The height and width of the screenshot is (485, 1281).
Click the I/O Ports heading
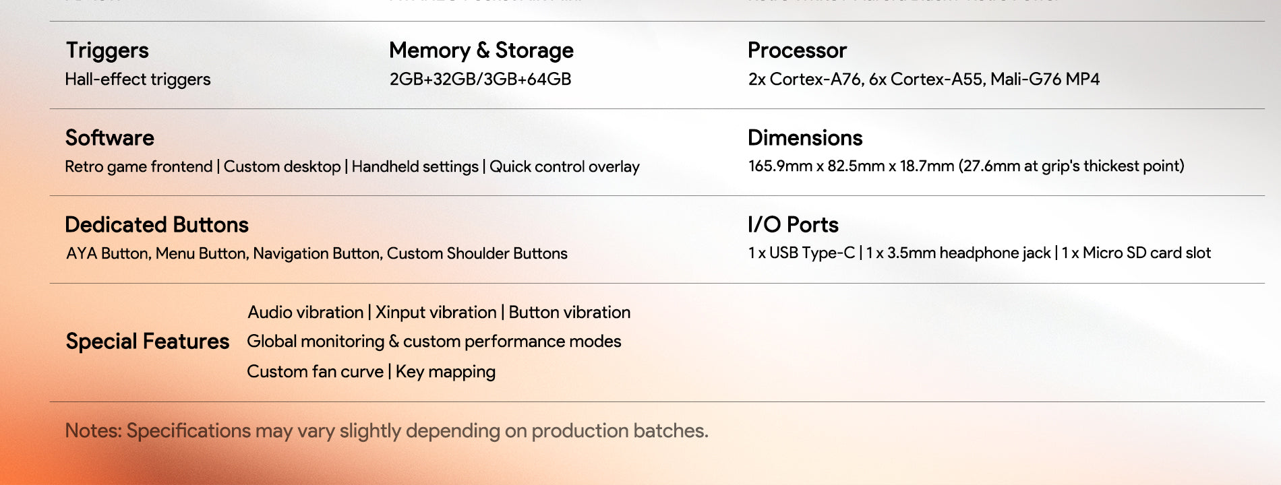tap(793, 225)
